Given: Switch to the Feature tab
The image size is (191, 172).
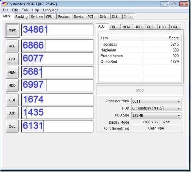Looking at the screenshot, I should click(64, 17).
